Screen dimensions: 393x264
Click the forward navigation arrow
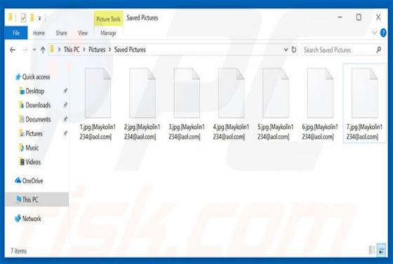point(25,50)
